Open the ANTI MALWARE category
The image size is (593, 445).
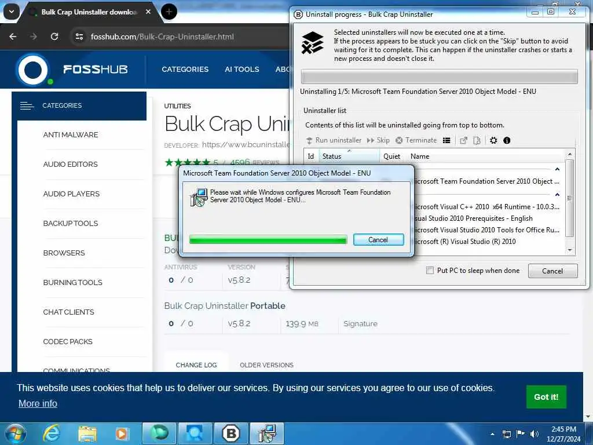71,134
